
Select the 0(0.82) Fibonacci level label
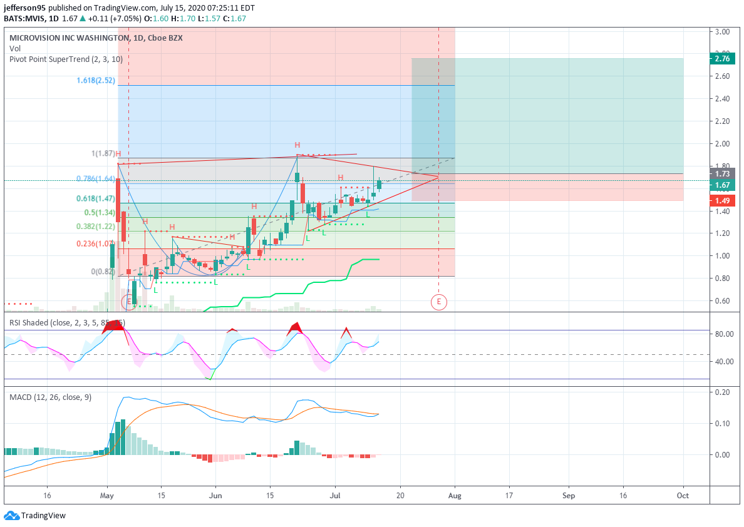click(x=103, y=272)
